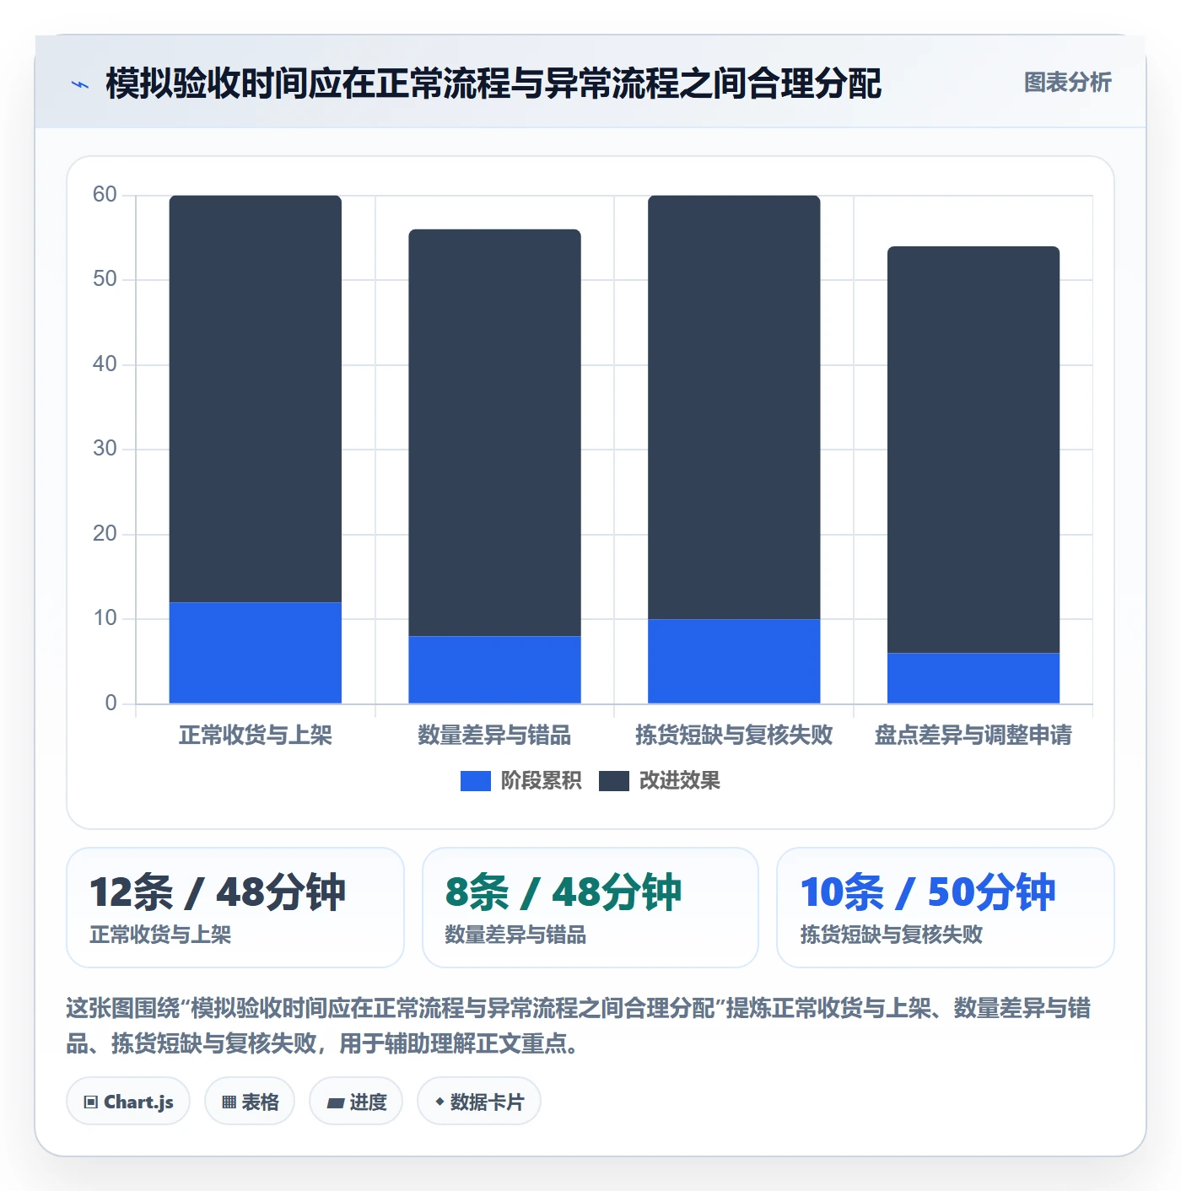This screenshot has height=1191, width=1181.
Task: Click the diamond icon in the 数据卡片 chip
Action: click(440, 1102)
